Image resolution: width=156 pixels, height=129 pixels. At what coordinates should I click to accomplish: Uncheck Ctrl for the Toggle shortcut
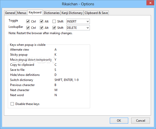point(28,21)
